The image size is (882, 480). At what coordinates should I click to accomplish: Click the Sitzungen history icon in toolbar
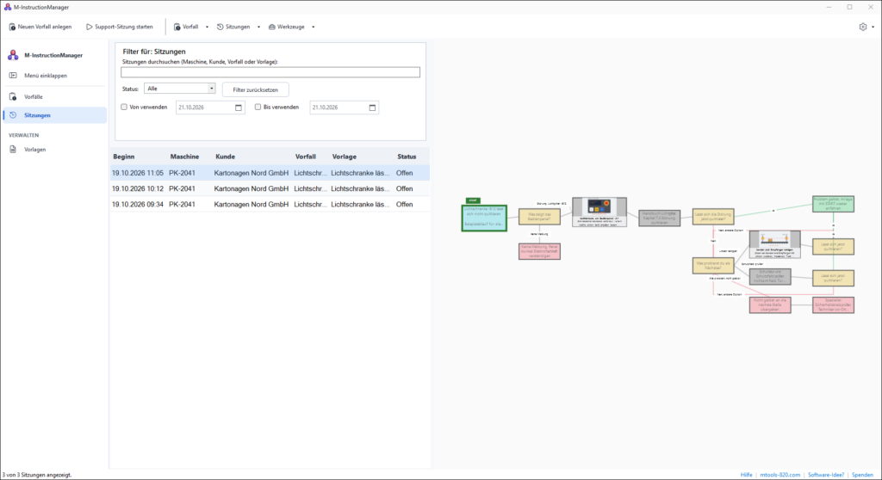[220, 27]
